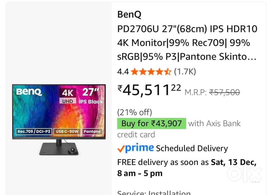
Task: Click the USB C-90W badge
Action: coord(67,132)
